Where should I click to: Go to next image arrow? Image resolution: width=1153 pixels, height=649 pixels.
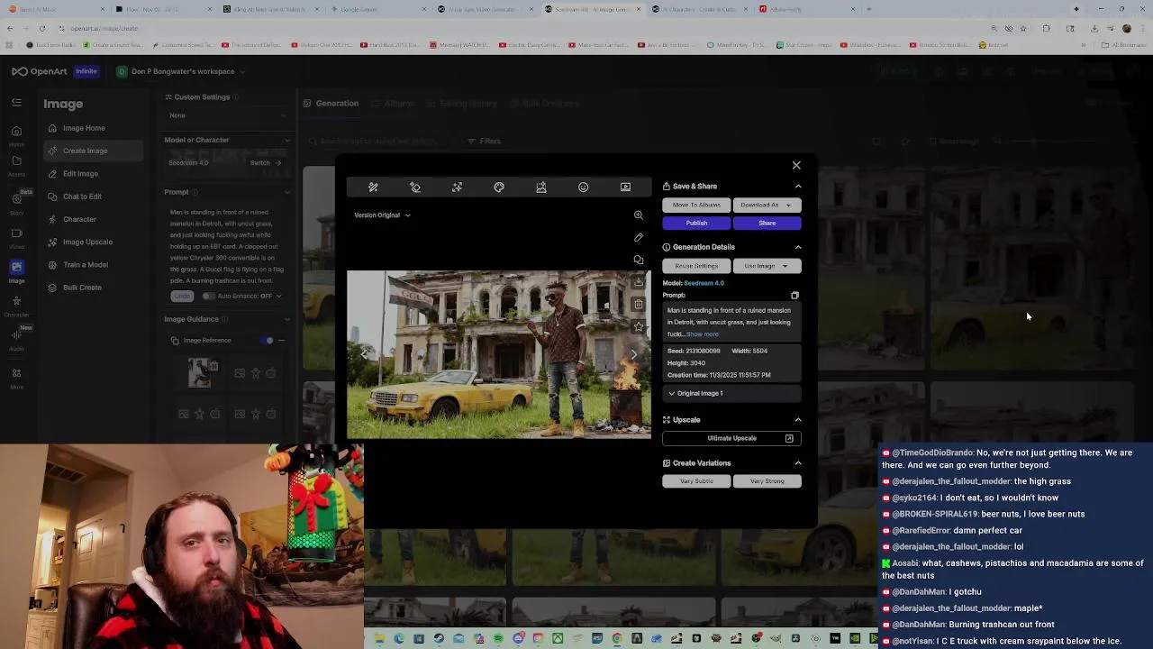(x=633, y=354)
